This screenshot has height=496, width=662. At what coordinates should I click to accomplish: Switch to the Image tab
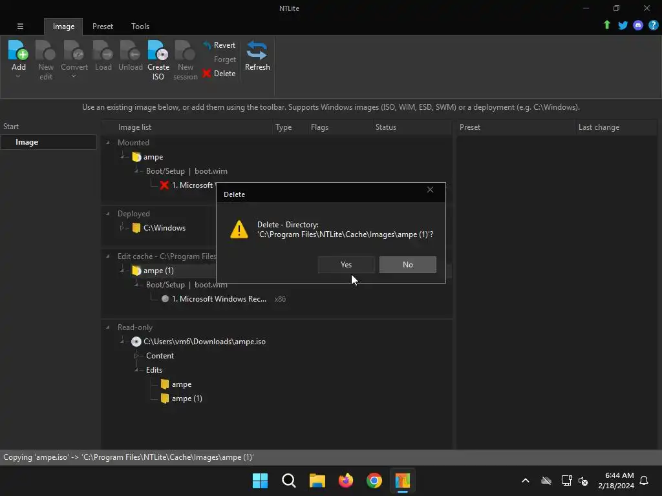pyautogui.click(x=63, y=26)
